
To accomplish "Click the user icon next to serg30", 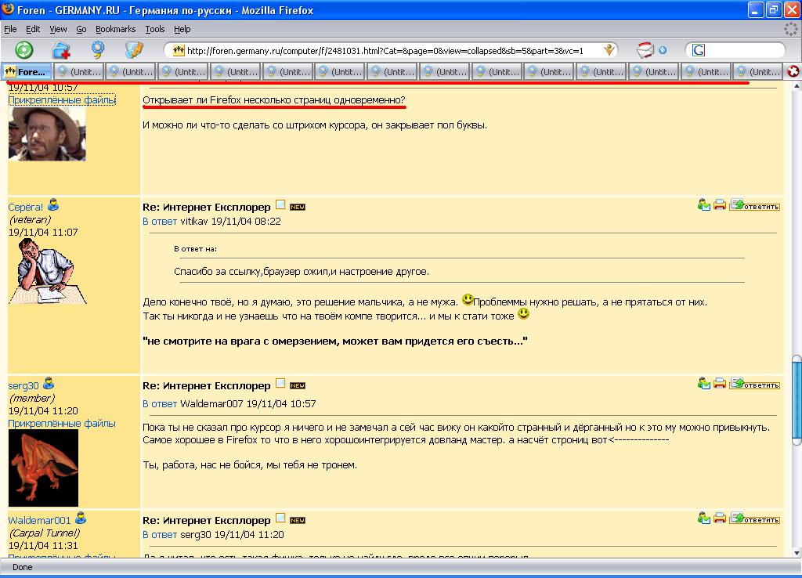I will coord(49,383).
